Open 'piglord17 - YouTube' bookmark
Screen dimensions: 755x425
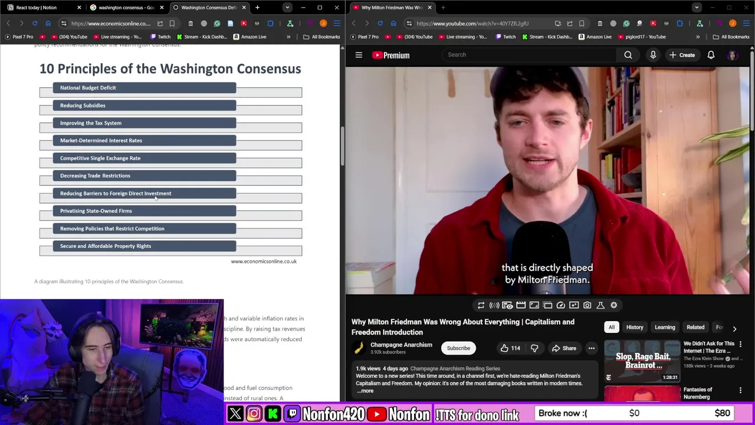point(641,37)
